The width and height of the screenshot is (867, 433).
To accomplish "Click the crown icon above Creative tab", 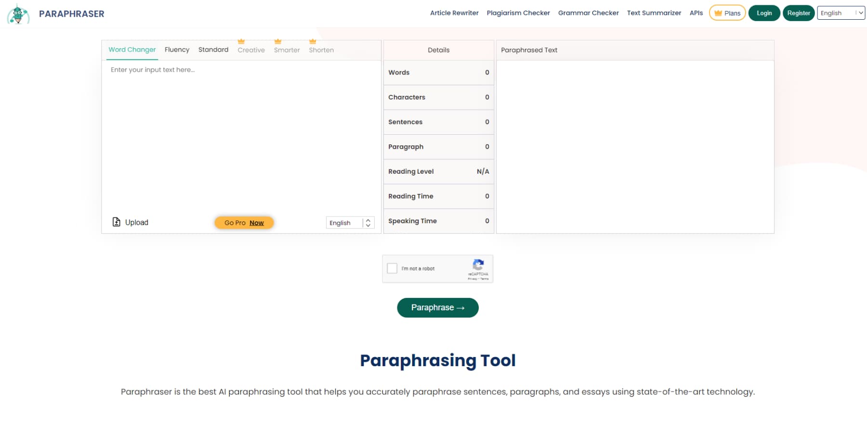I will [241, 41].
